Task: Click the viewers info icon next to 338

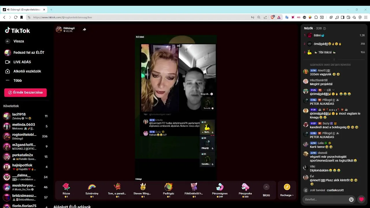Action: pyautogui.click(x=324, y=28)
